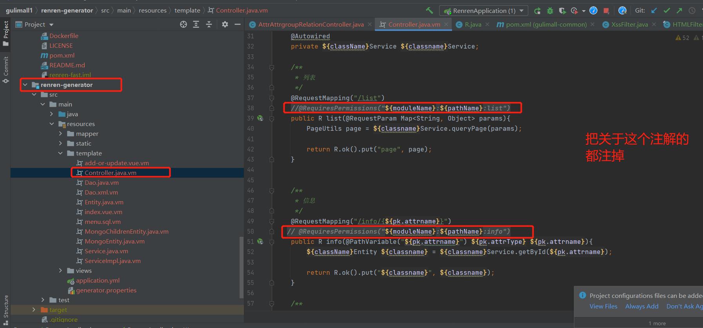
Task: Collapse the renren-generator module node
Action: tap(25, 85)
